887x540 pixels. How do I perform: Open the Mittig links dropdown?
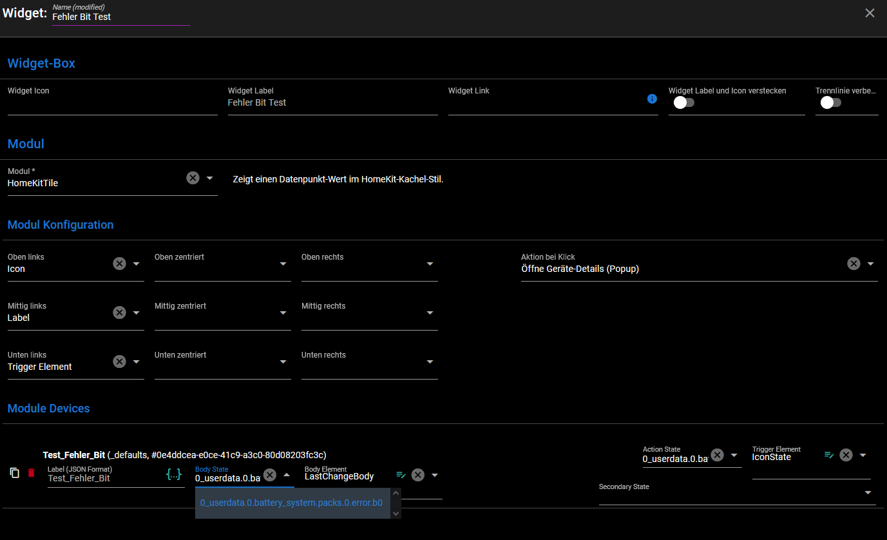(x=137, y=313)
